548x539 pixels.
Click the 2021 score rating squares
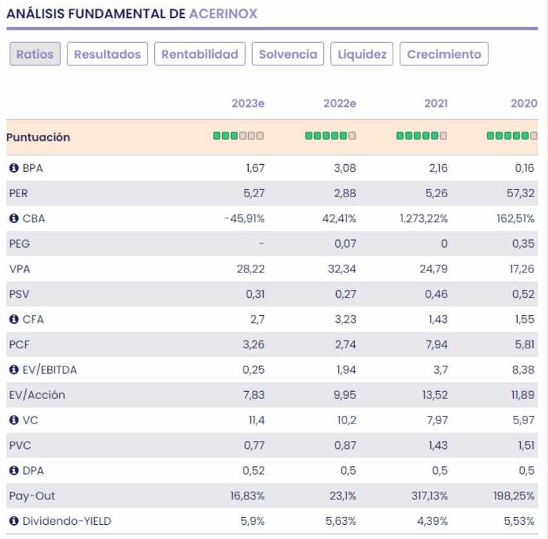pos(421,137)
